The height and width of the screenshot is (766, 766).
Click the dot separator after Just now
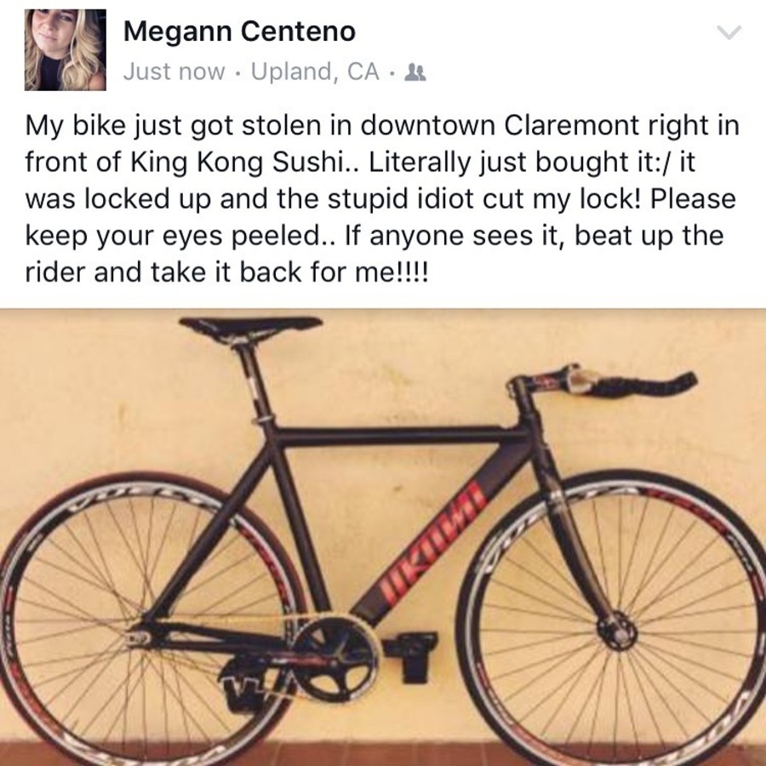(238, 71)
